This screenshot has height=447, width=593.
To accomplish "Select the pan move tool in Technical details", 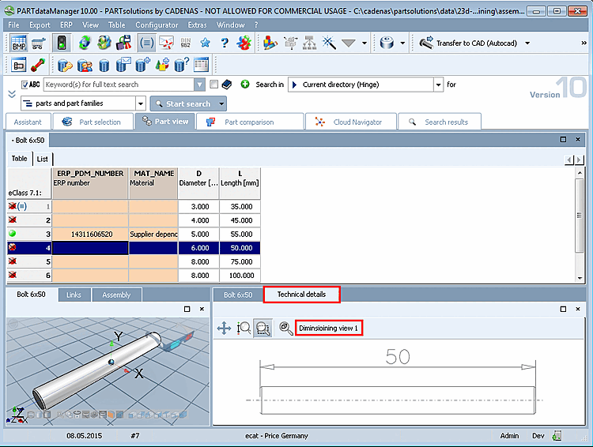I will pyautogui.click(x=224, y=328).
